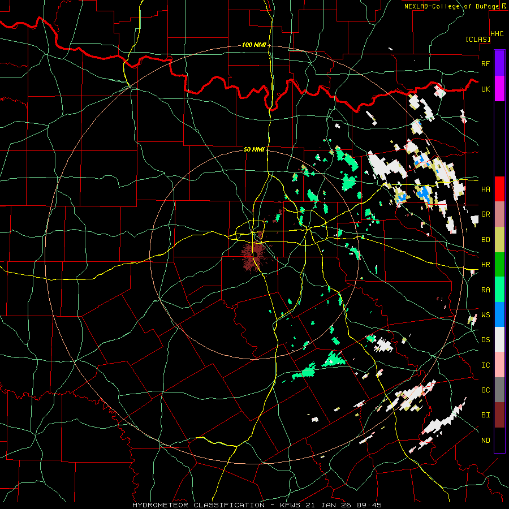Select the pink IC ice crystals swatch
Image resolution: width=509 pixels, height=509 pixels.
[x=499, y=365]
